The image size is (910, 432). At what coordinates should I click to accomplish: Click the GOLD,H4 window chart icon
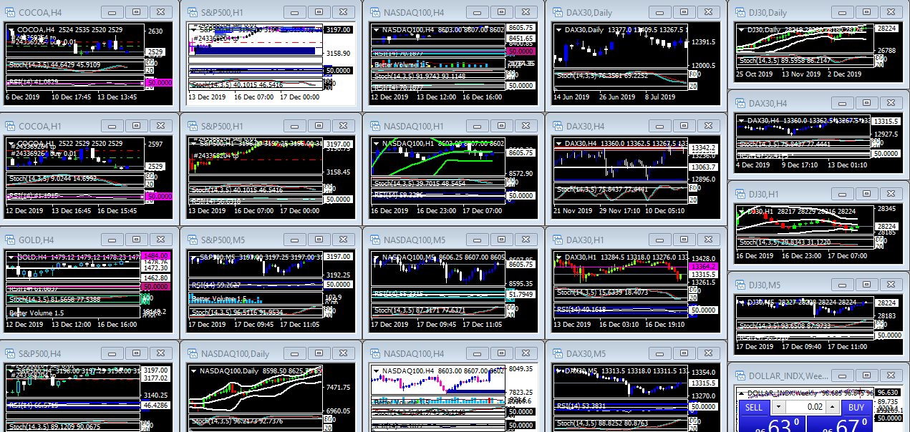pyautogui.click(x=9, y=240)
